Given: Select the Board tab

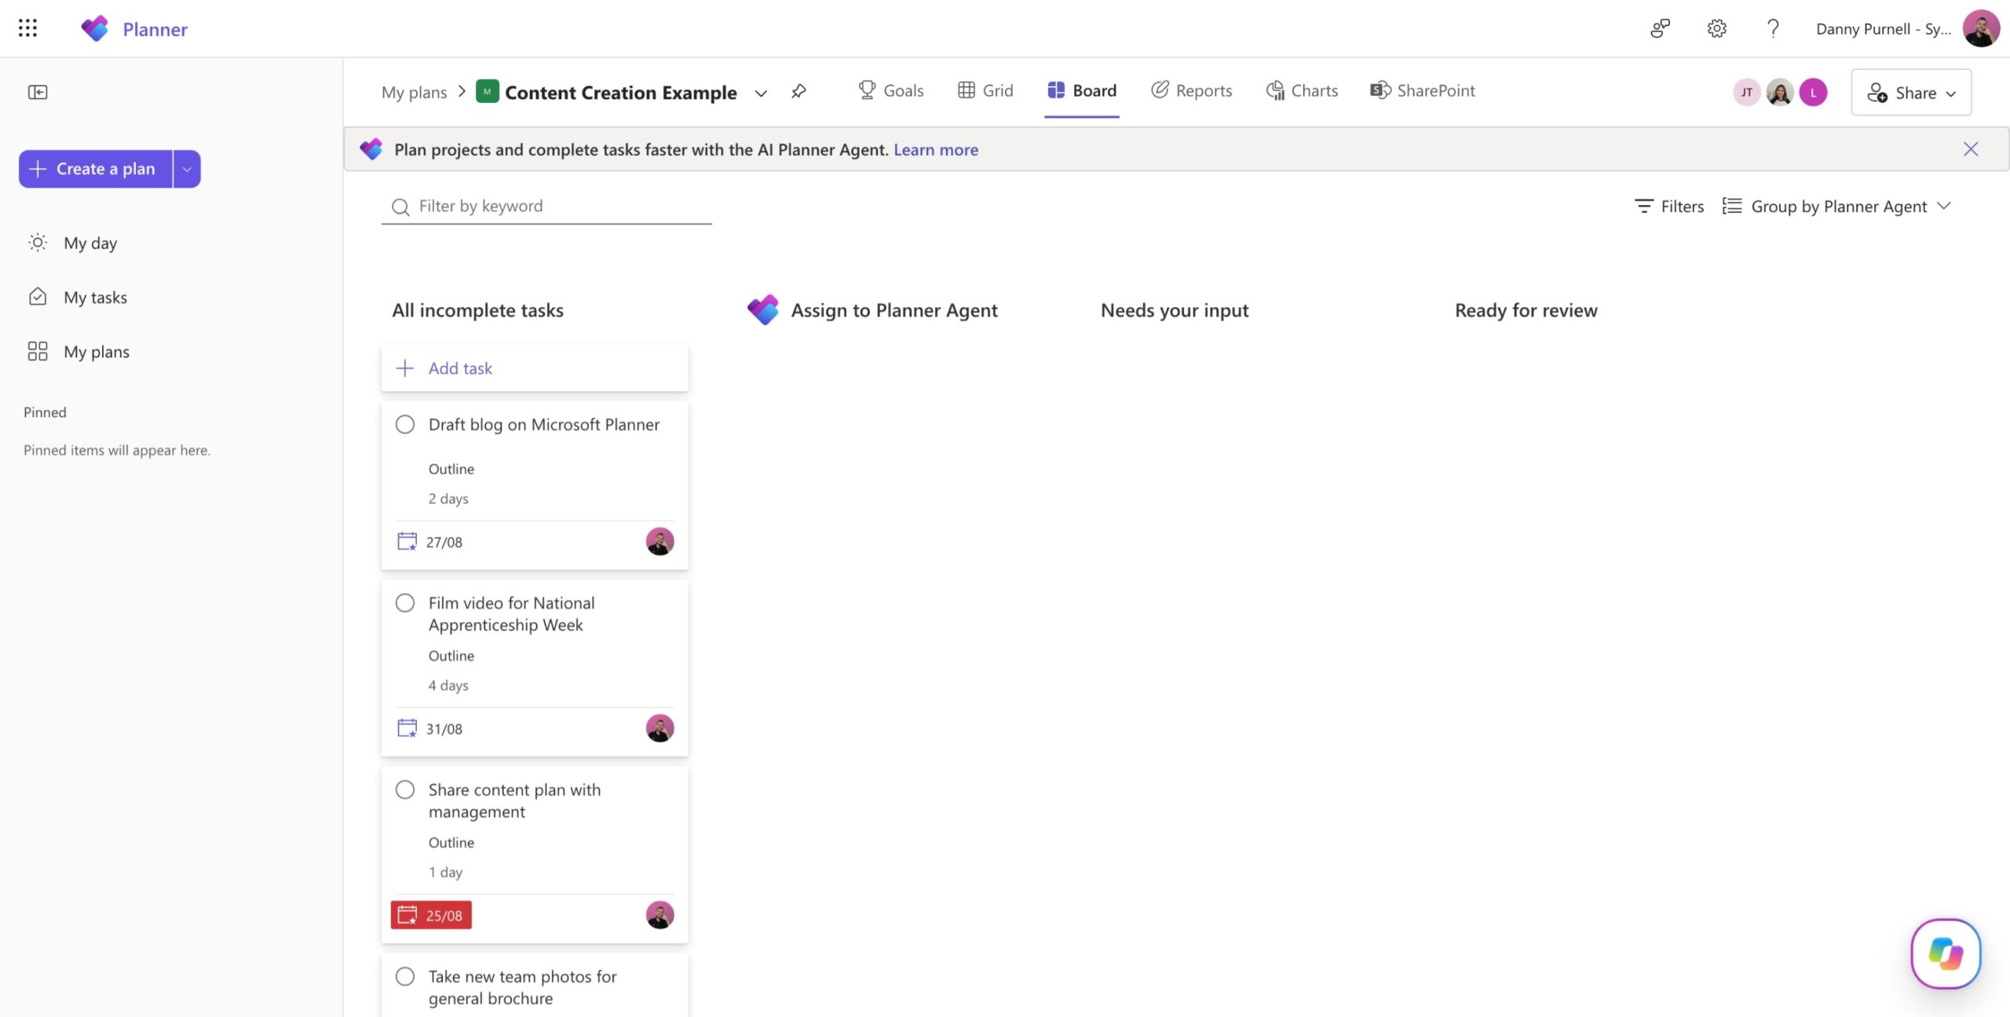Looking at the screenshot, I should 1081,90.
